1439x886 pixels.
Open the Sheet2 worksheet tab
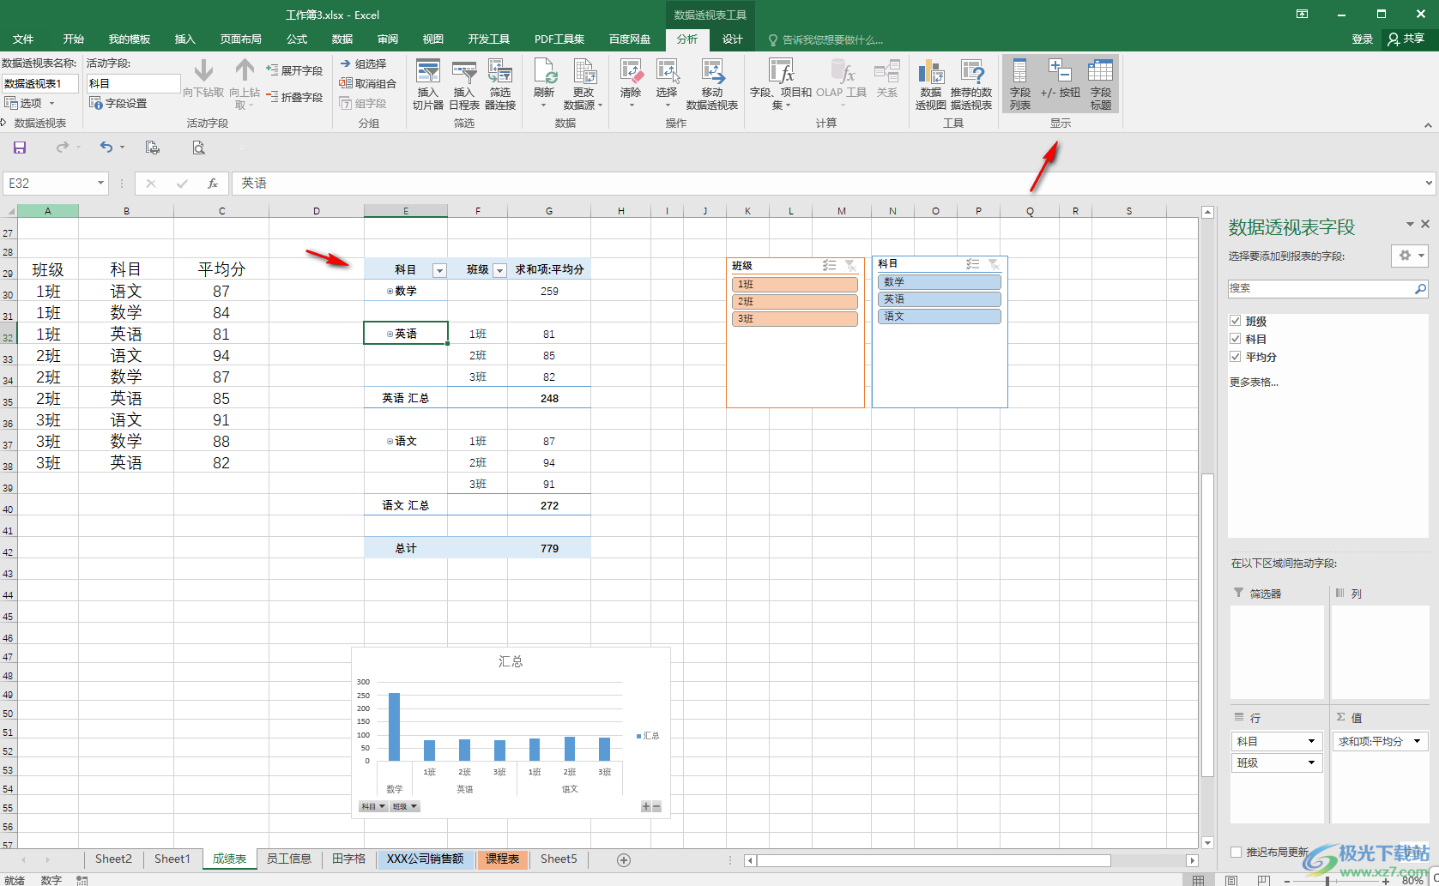tap(113, 859)
